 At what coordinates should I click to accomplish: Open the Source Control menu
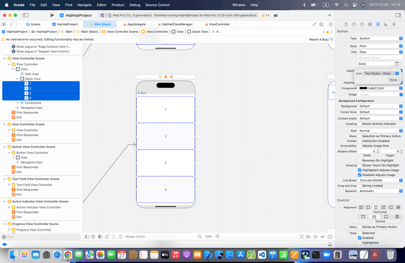click(x=157, y=5)
